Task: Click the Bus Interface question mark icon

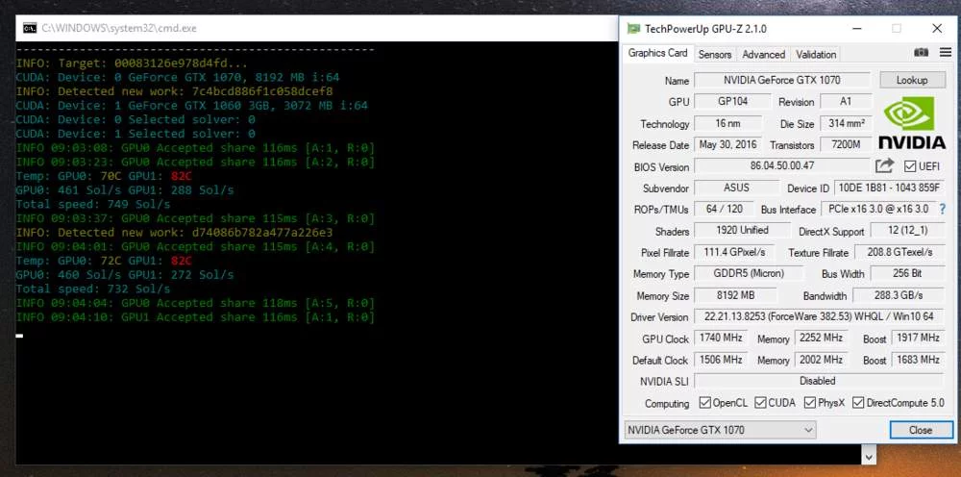Action: 942,209
